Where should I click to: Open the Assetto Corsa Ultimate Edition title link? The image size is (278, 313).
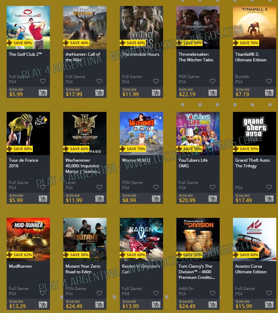(x=251, y=269)
